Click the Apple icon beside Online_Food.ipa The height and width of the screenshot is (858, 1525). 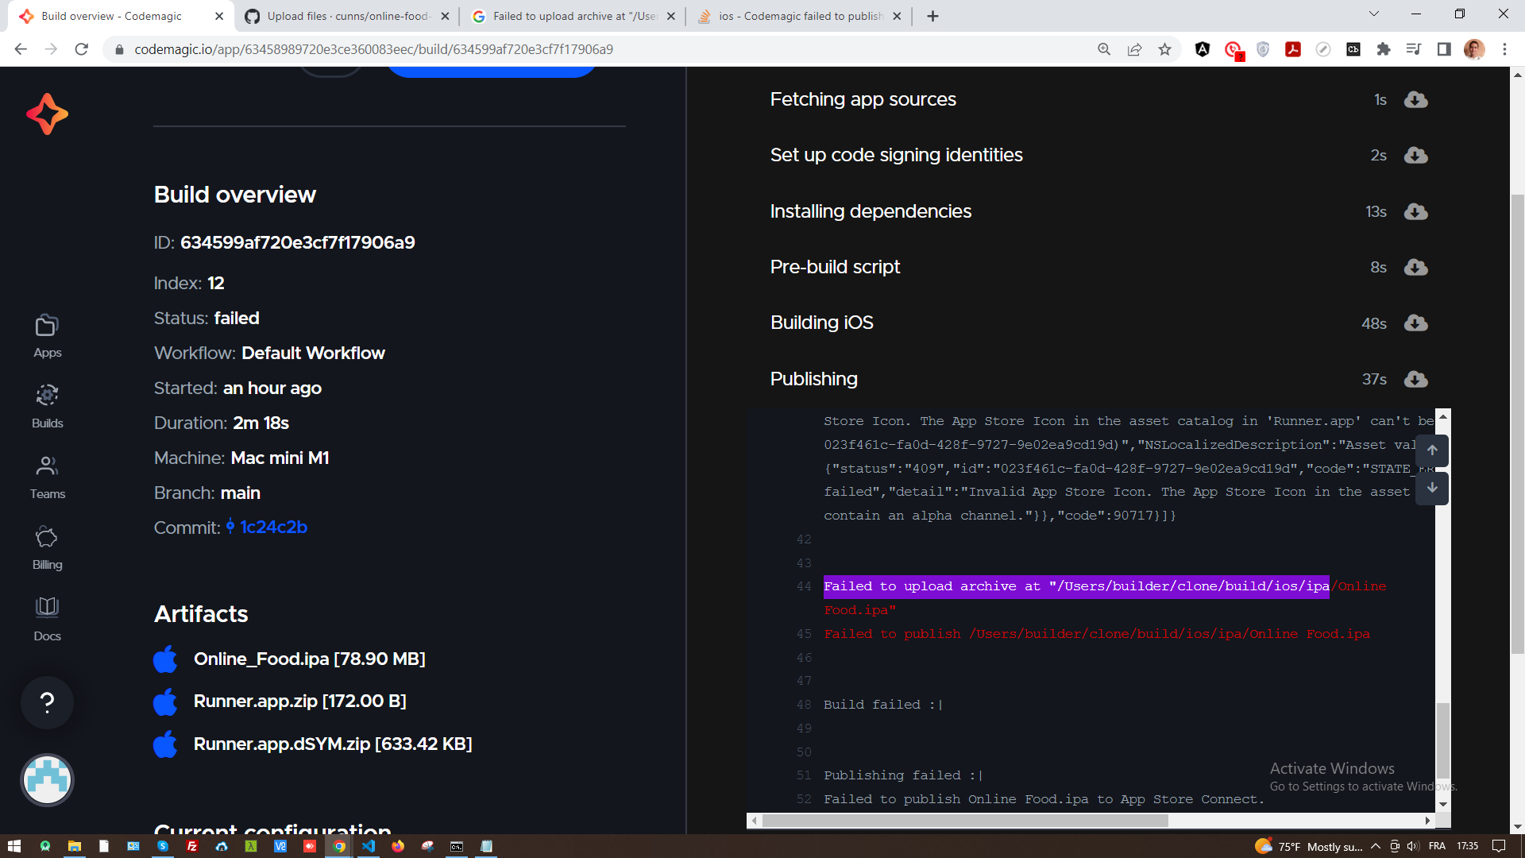[x=165, y=659]
